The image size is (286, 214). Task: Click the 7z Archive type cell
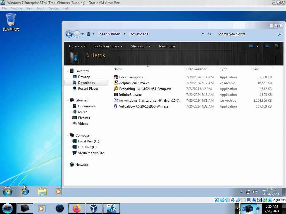point(227,83)
